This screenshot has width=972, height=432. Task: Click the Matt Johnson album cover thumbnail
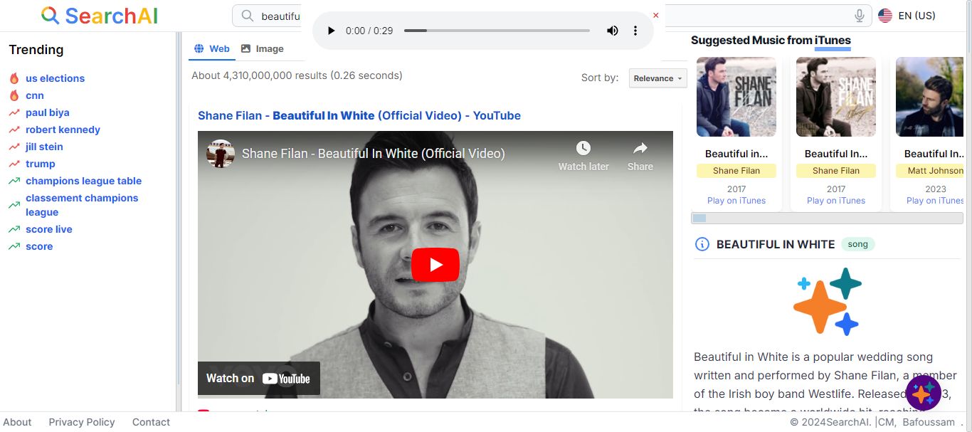929,97
